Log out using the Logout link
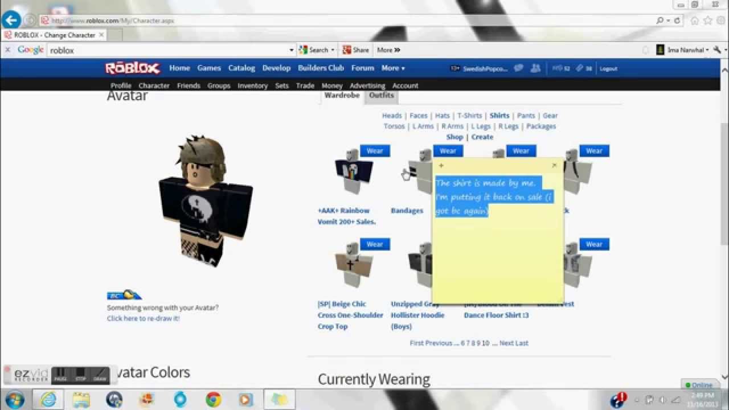The height and width of the screenshot is (410, 729). tap(608, 68)
